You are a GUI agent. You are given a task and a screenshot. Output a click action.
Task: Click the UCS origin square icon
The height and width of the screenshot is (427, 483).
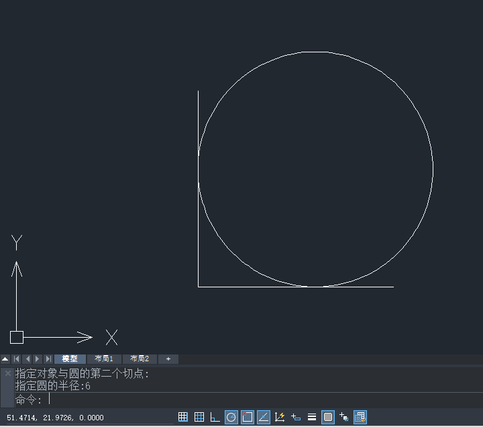click(17, 337)
